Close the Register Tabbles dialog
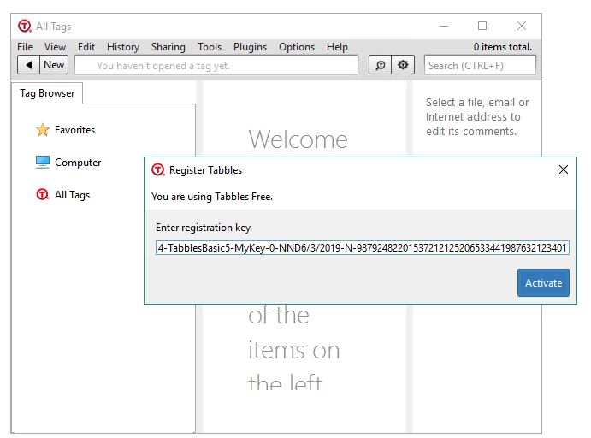Viewport: 591px width, 438px height. [x=563, y=169]
